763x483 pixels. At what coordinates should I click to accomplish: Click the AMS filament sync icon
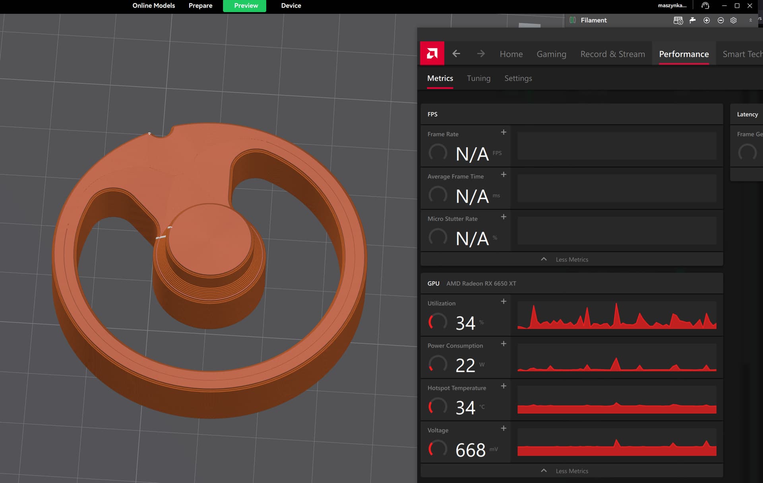(678, 20)
